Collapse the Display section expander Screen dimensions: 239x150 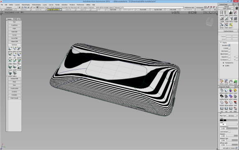(221, 42)
